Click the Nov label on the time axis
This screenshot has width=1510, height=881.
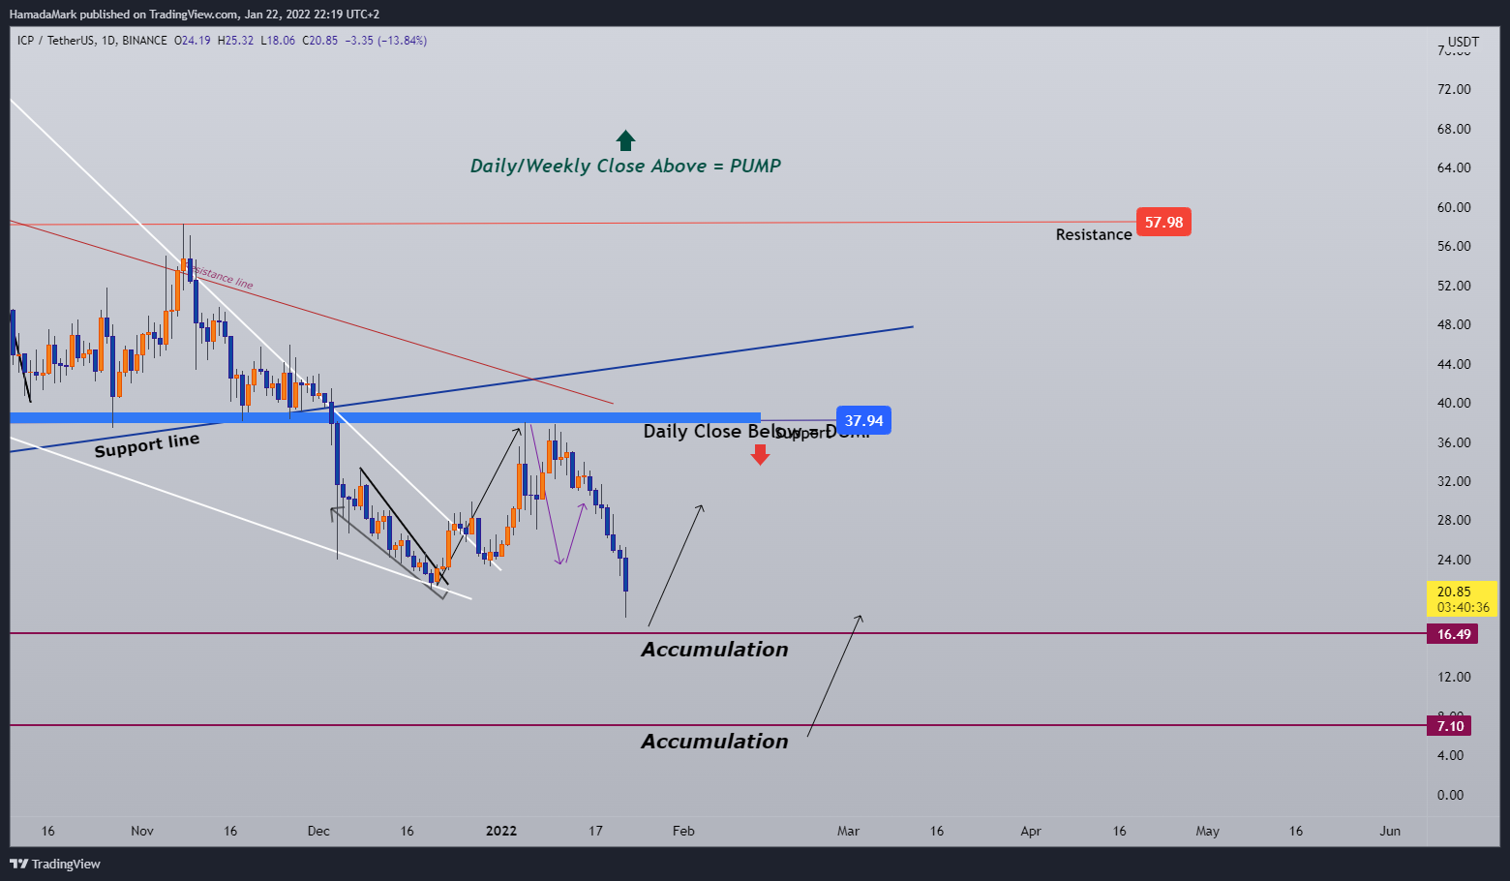click(142, 831)
